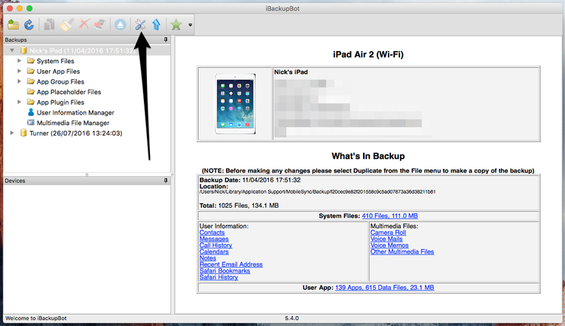Click the backup Location file path text
Image resolution: width=565 pixels, height=326 pixels.
coord(317,192)
